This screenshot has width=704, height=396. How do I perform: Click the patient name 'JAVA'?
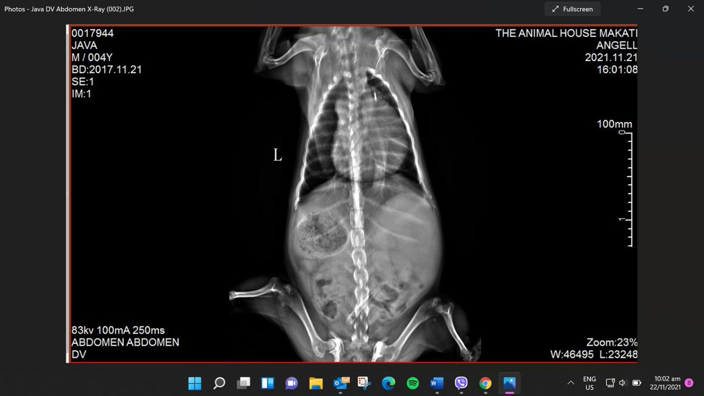click(x=84, y=45)
